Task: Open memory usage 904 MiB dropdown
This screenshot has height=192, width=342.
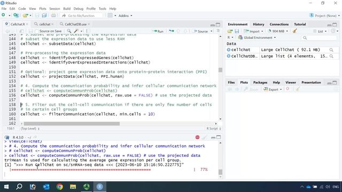Action: click(278, 31)
